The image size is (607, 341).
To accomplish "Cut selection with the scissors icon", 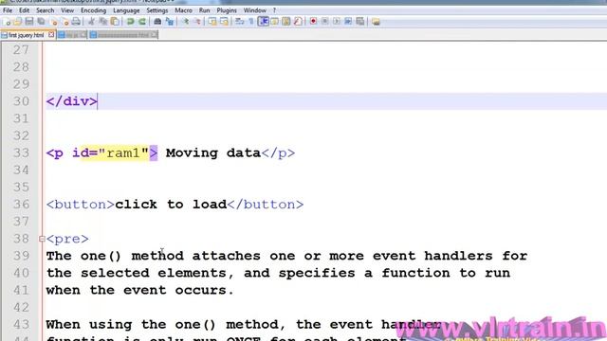I will tap(91, 22).
